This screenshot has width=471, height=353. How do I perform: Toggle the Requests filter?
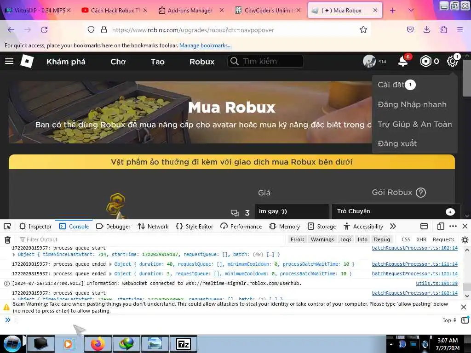pyautogui.click(x=443, y=239)
